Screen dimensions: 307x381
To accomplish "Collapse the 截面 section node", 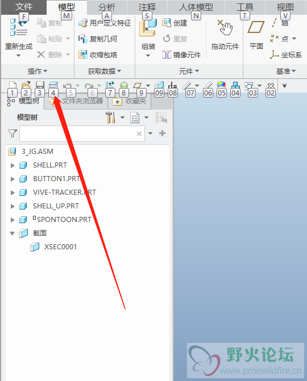I will [12, 233].
